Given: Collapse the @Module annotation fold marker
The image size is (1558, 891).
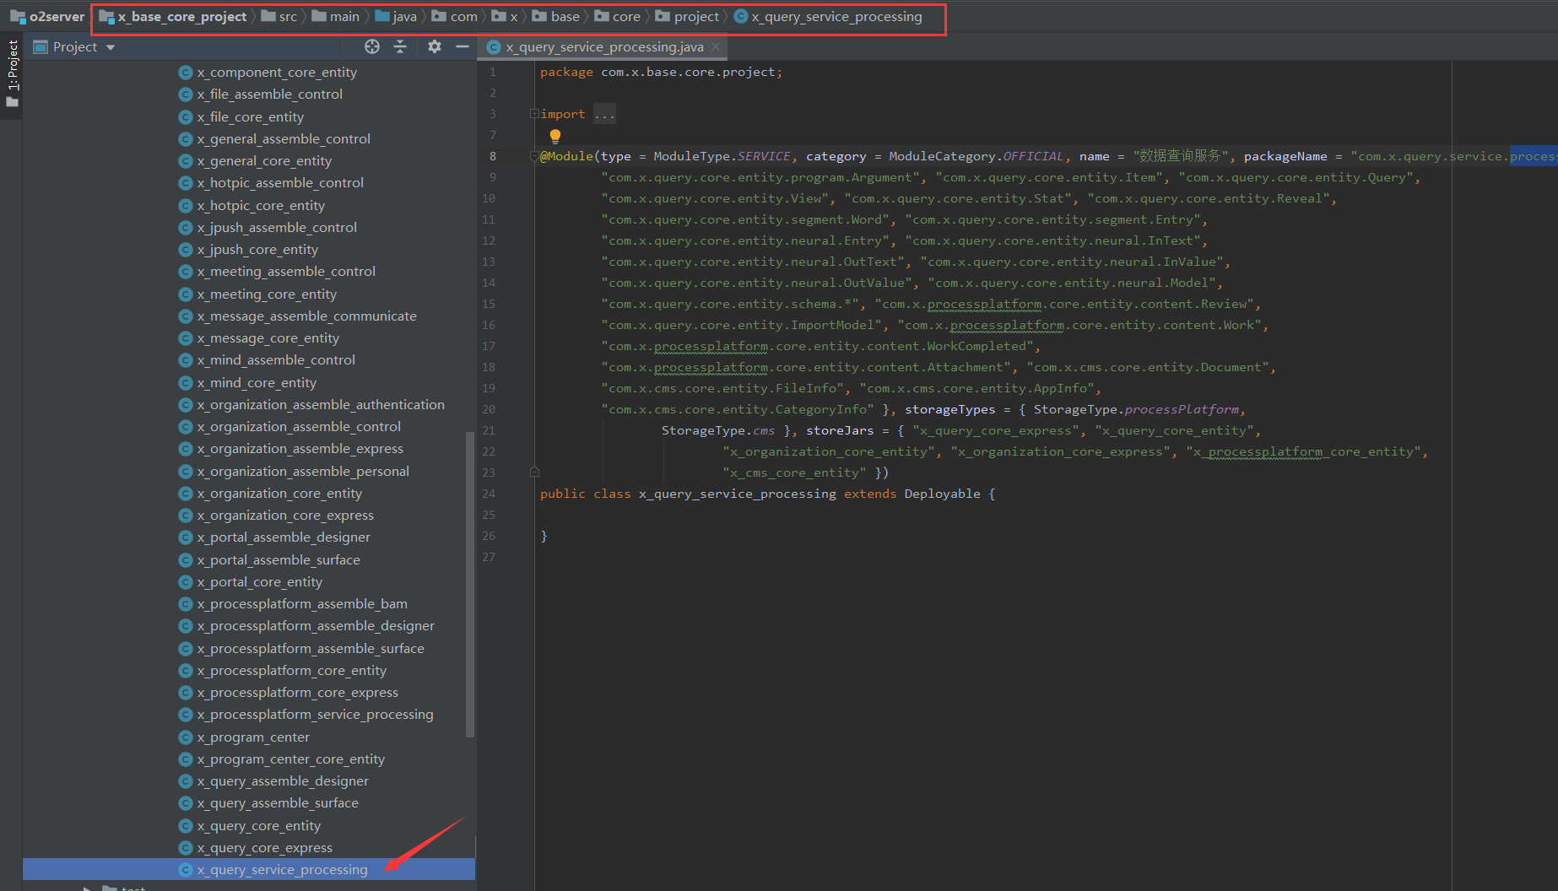Looking at the screenshot, I should click(533, 156).
